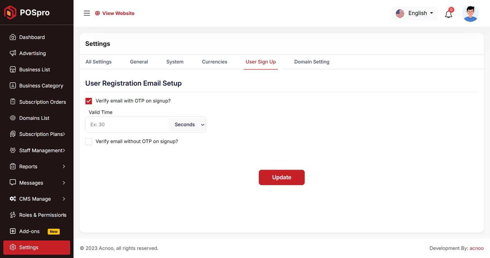Viewport: 490px width, 258px height.
Task: Click the POSpro logo
Action: (27, 13)
